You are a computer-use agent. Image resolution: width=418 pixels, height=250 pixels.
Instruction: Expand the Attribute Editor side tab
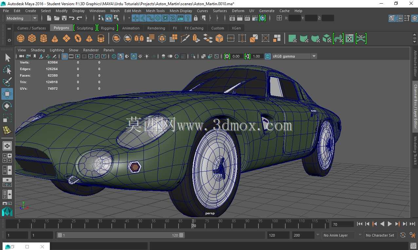point(415,63)
